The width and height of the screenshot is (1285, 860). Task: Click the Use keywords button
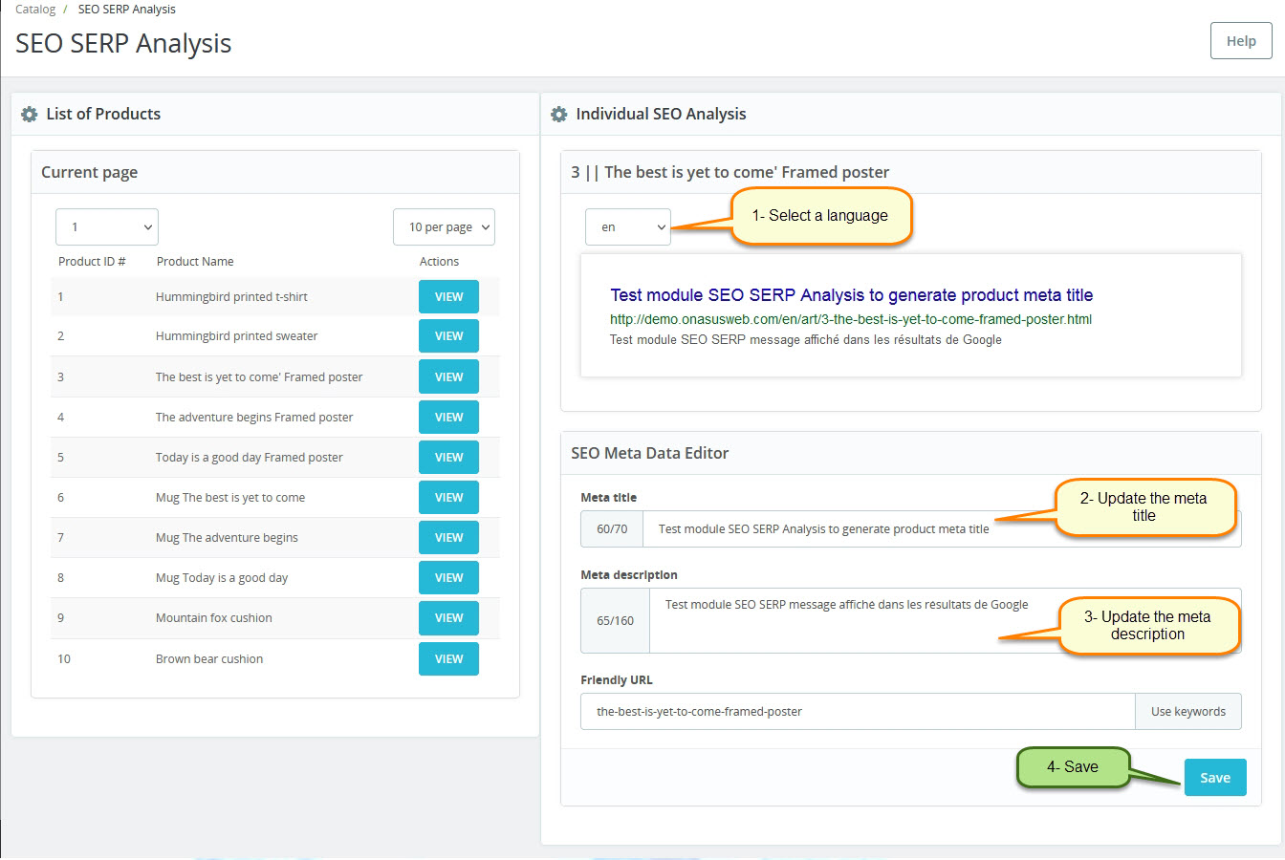click(1187, 712)
